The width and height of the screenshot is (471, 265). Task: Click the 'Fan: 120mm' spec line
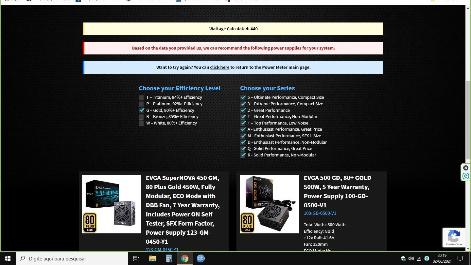316,244
